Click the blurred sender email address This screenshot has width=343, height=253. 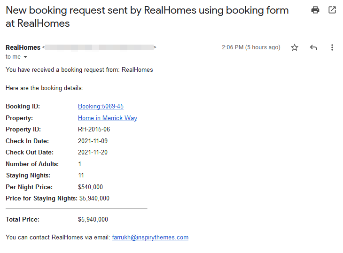coord(100,47)
